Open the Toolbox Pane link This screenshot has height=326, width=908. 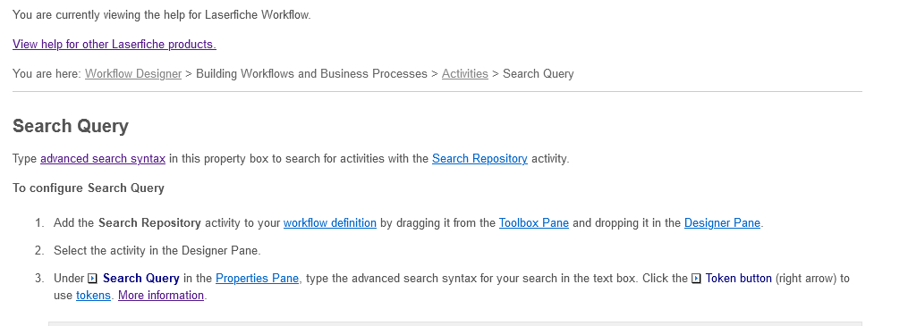pos(534,222)
